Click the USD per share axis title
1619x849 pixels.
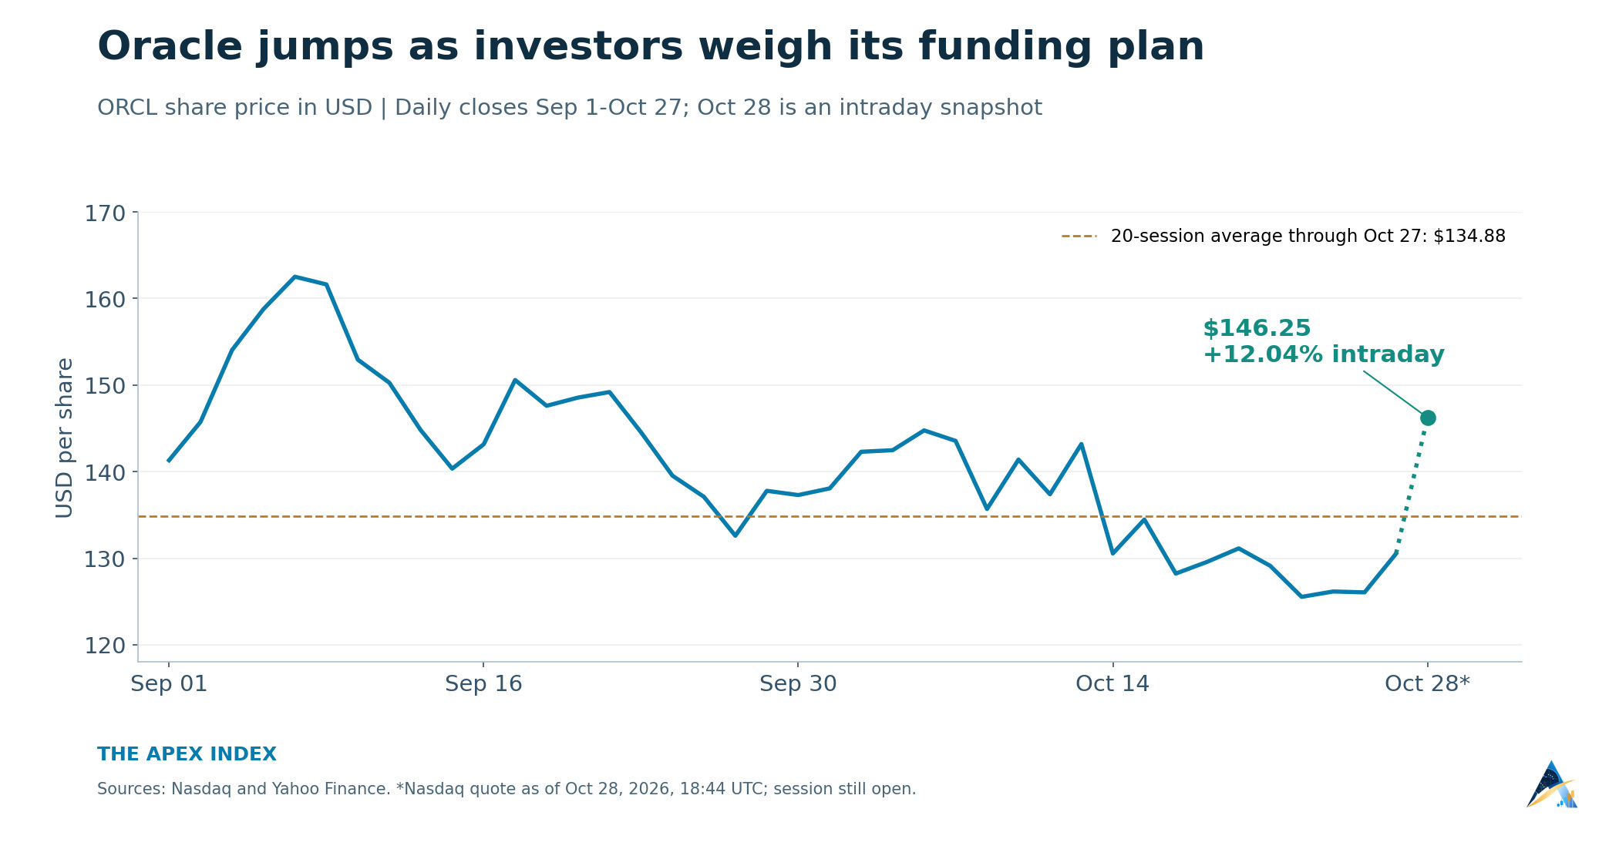coord(65,438)
